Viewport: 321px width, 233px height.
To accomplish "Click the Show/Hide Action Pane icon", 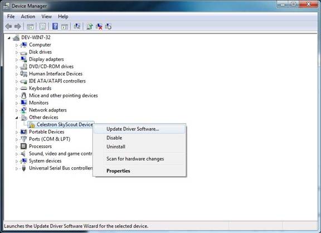I will (x=65, y=26).
